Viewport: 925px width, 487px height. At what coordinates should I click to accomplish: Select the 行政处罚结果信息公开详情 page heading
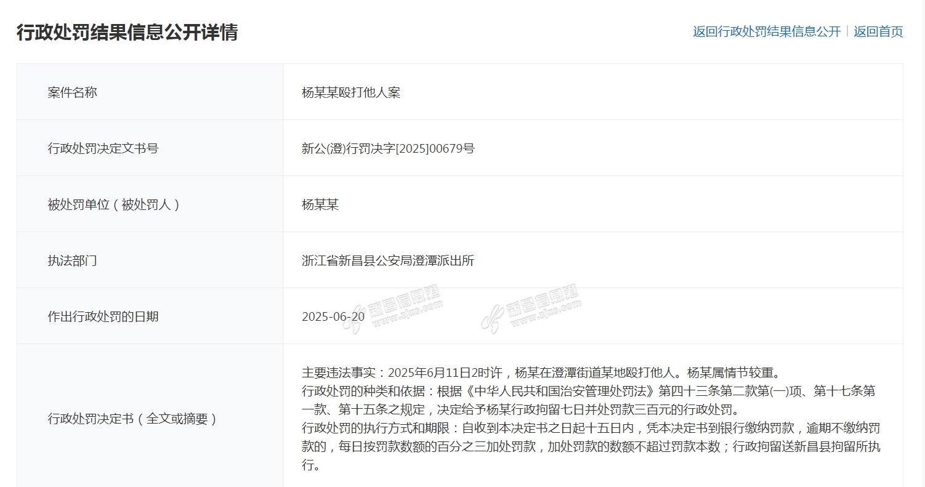127,32
